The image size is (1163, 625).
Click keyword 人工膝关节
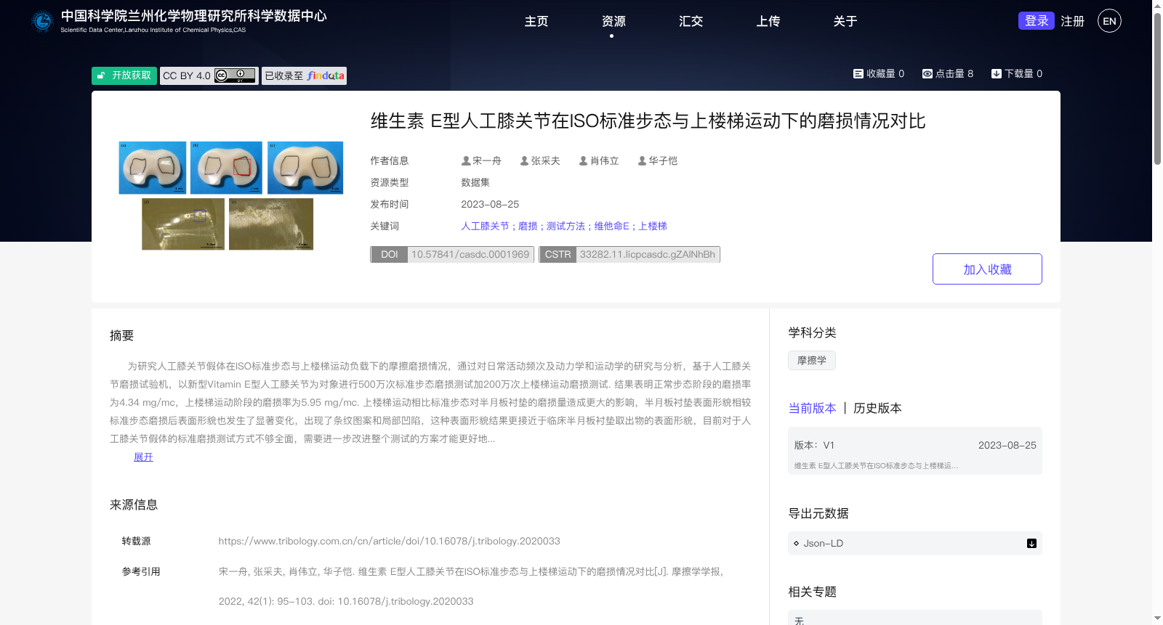(x=485, y=226)
